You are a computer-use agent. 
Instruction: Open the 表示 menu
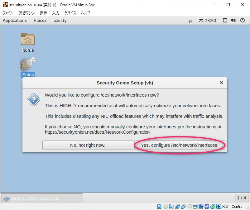coord(43,13)
